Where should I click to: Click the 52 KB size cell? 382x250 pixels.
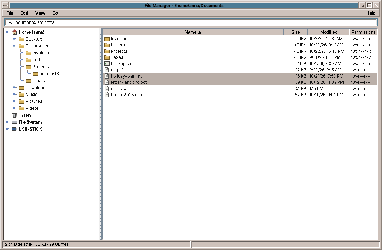301,95
